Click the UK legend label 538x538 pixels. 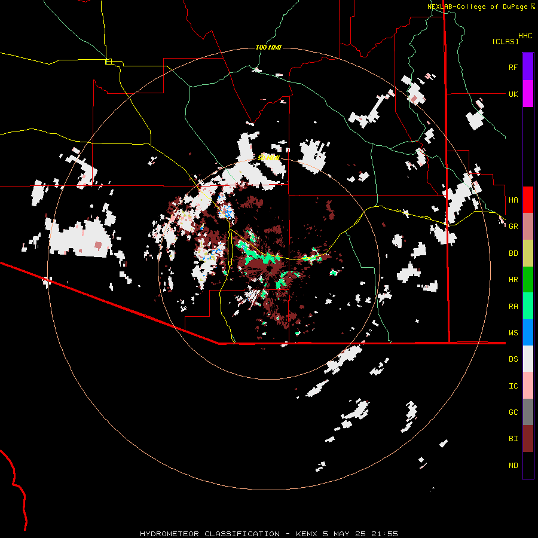coord(513,94)
